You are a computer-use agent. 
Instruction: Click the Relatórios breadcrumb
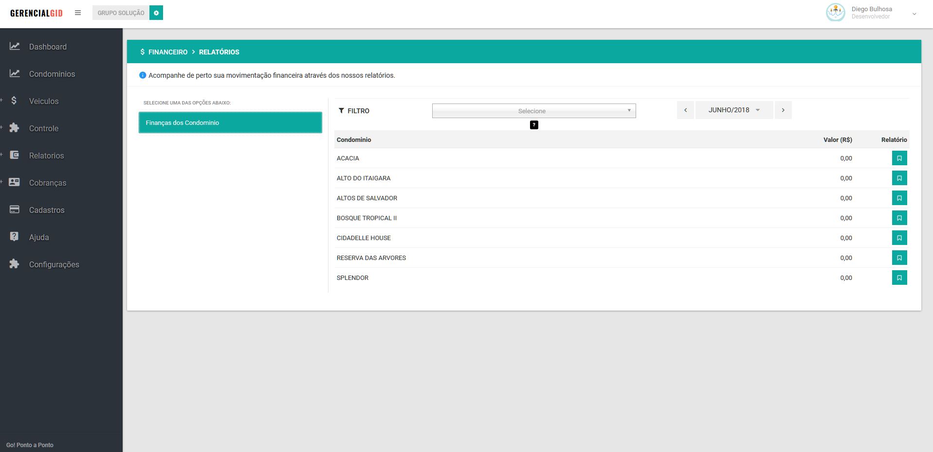point(219,52)
